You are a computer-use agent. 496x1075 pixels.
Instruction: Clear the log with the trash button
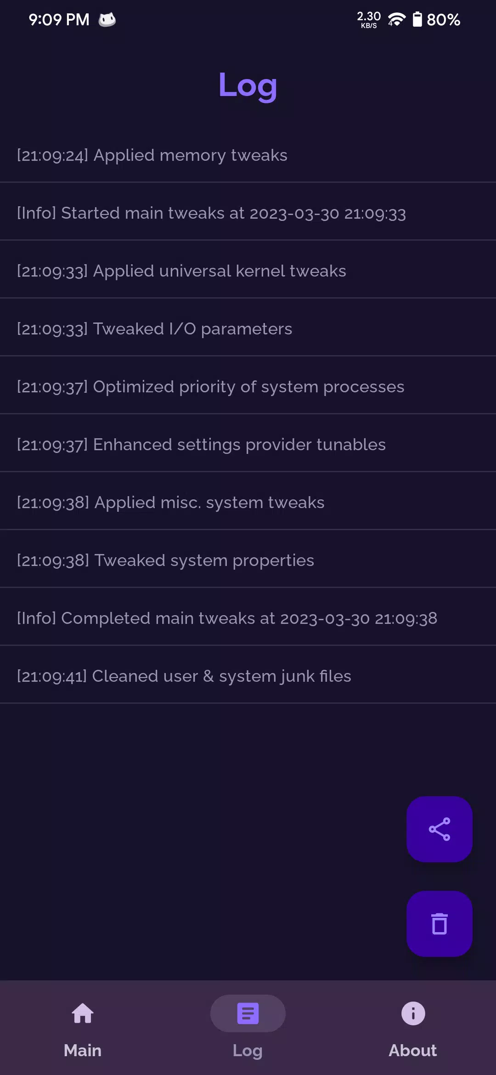(x=440, y=924)
